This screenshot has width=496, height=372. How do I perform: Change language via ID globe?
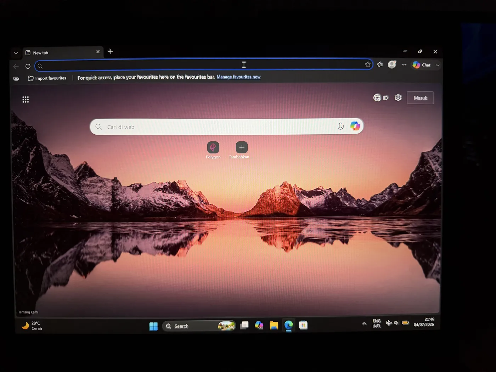click(381, 98)
